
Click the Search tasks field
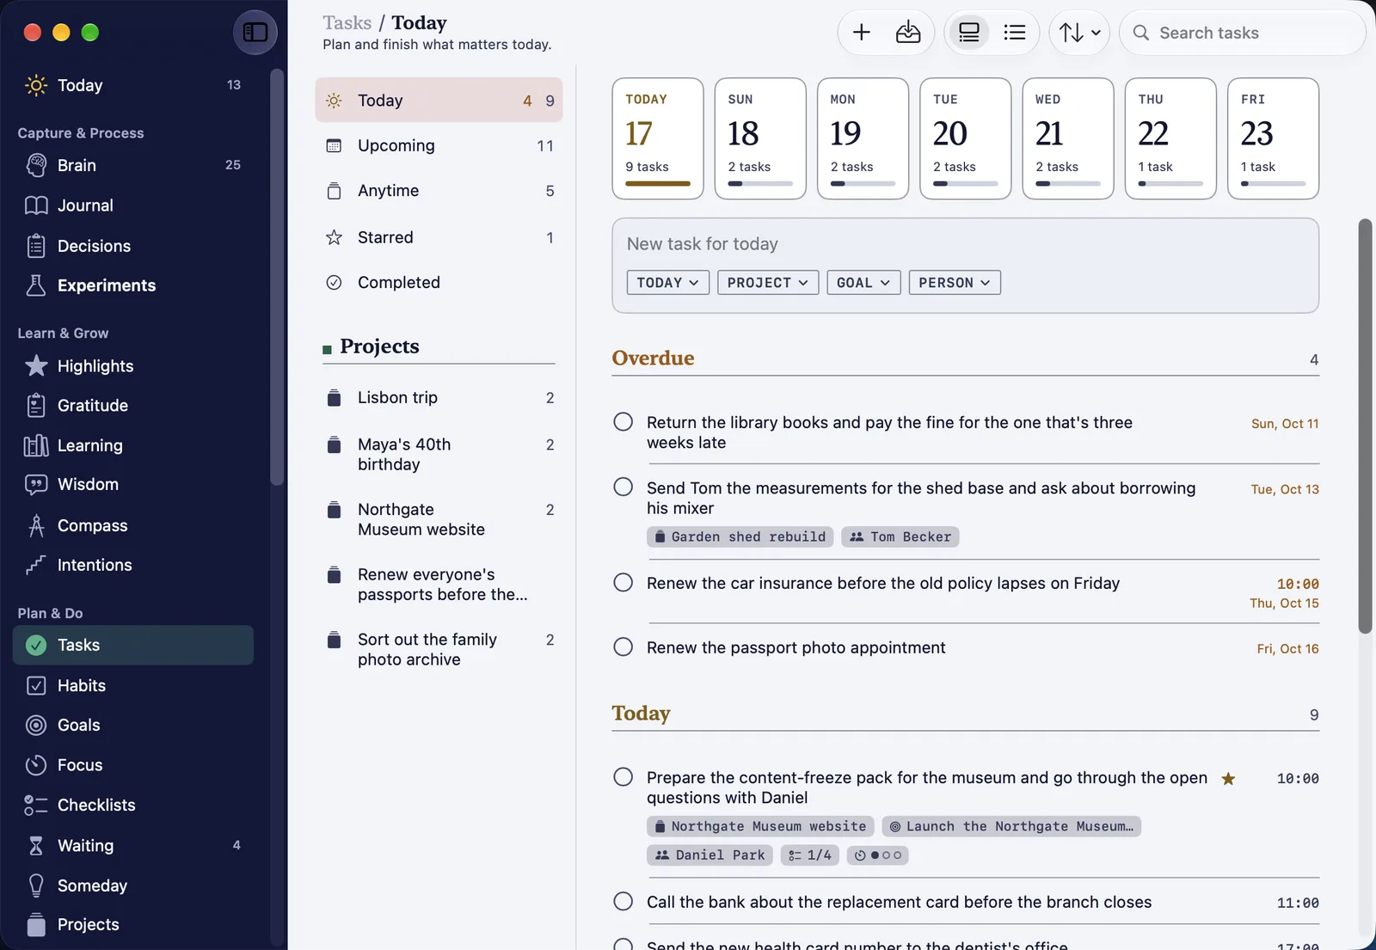click(x=1243, y=33)
